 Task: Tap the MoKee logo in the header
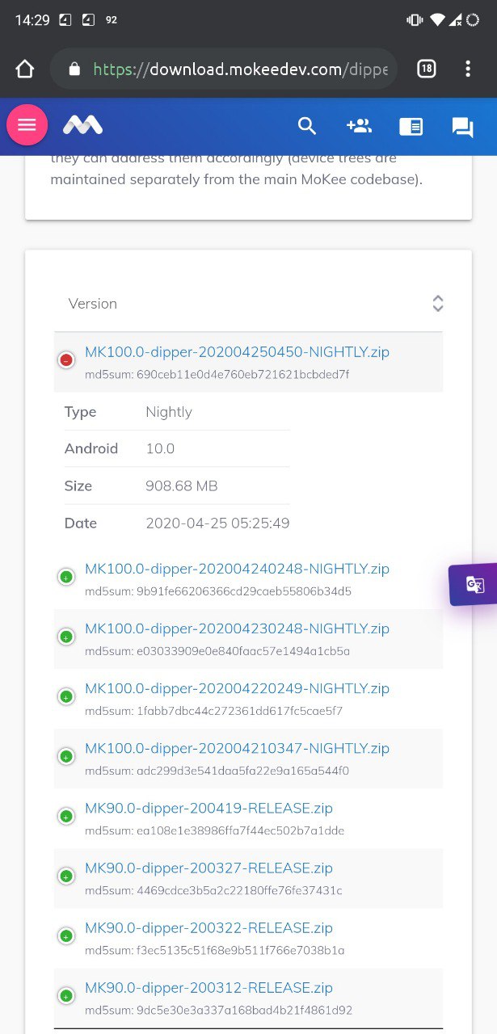coord(83,125)
